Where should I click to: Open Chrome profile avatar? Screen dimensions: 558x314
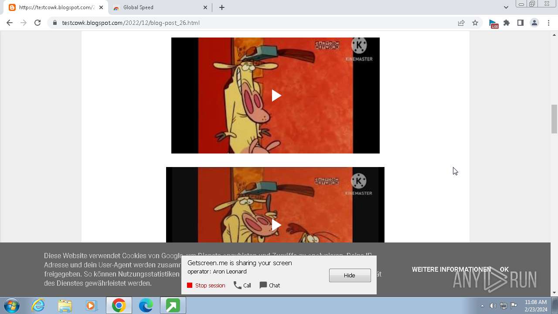534,23
